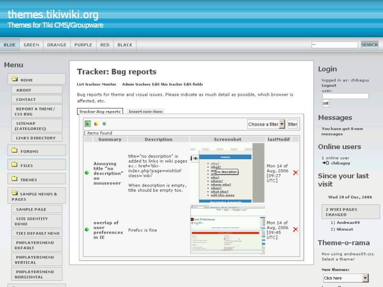This screenshot has width=383, height=287.
Task: Click the green open-status filter icon
Action: (88, 124)
